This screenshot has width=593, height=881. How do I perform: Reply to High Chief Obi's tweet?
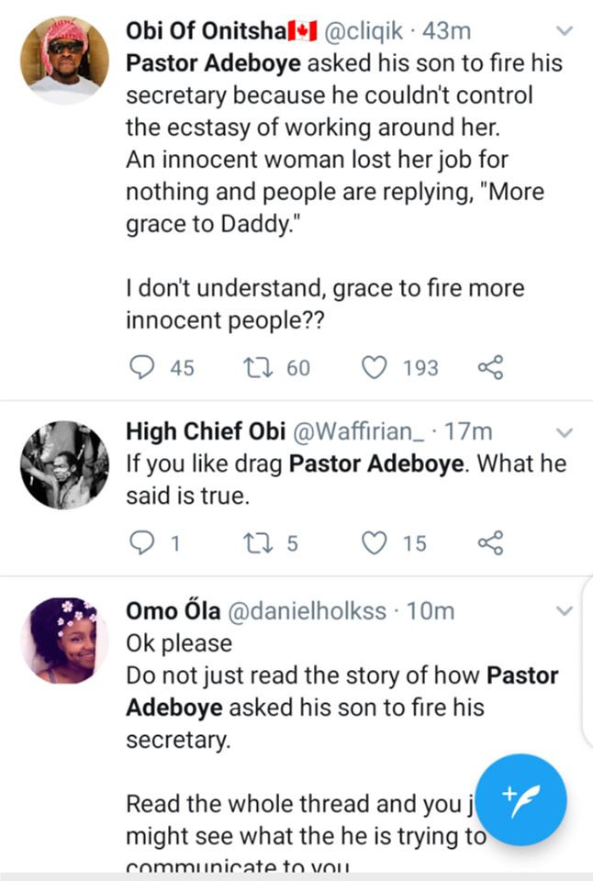(x=141, y=542)
